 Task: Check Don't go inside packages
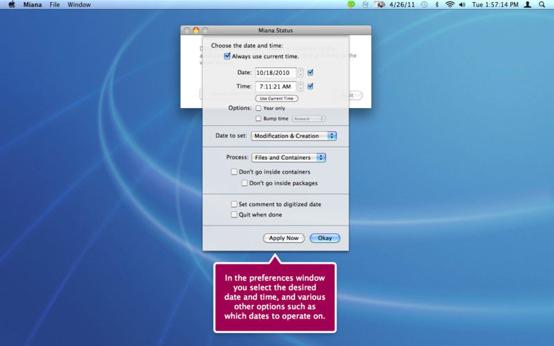tap(244, 183)
